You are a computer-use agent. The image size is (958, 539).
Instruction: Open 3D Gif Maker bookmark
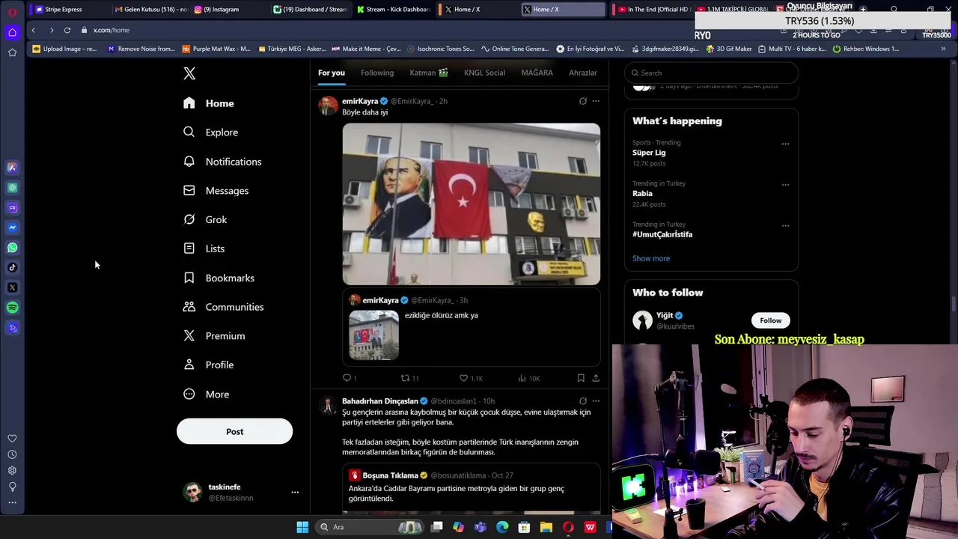click(x=728, y=49)
